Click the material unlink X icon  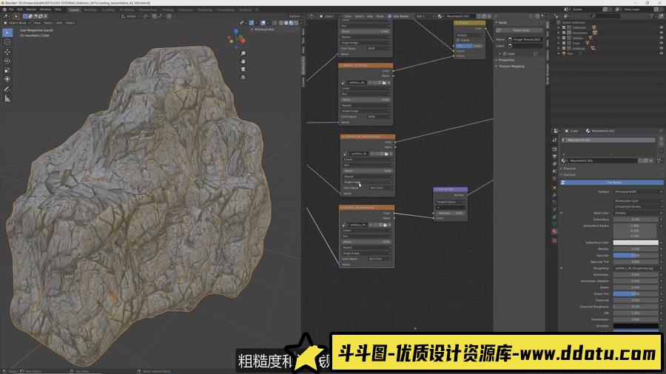pyautogui.click(x=650, y=160)
